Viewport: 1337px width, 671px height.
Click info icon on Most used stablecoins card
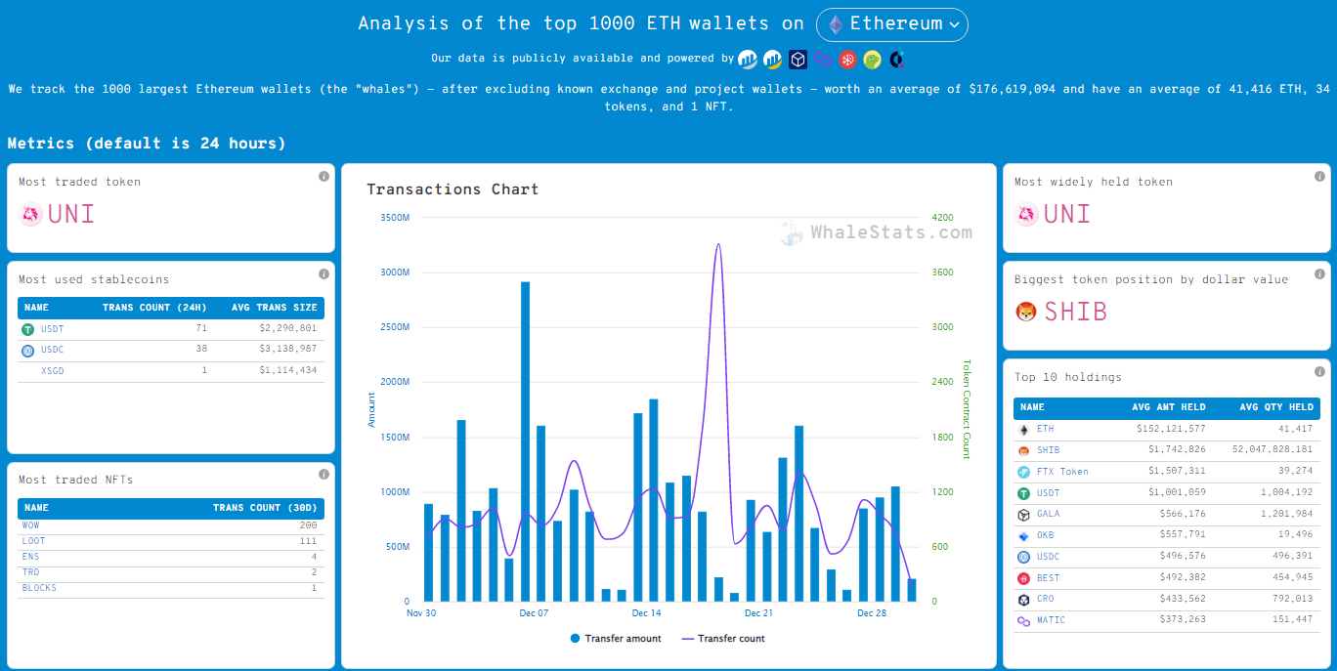(x=323, y=274)
